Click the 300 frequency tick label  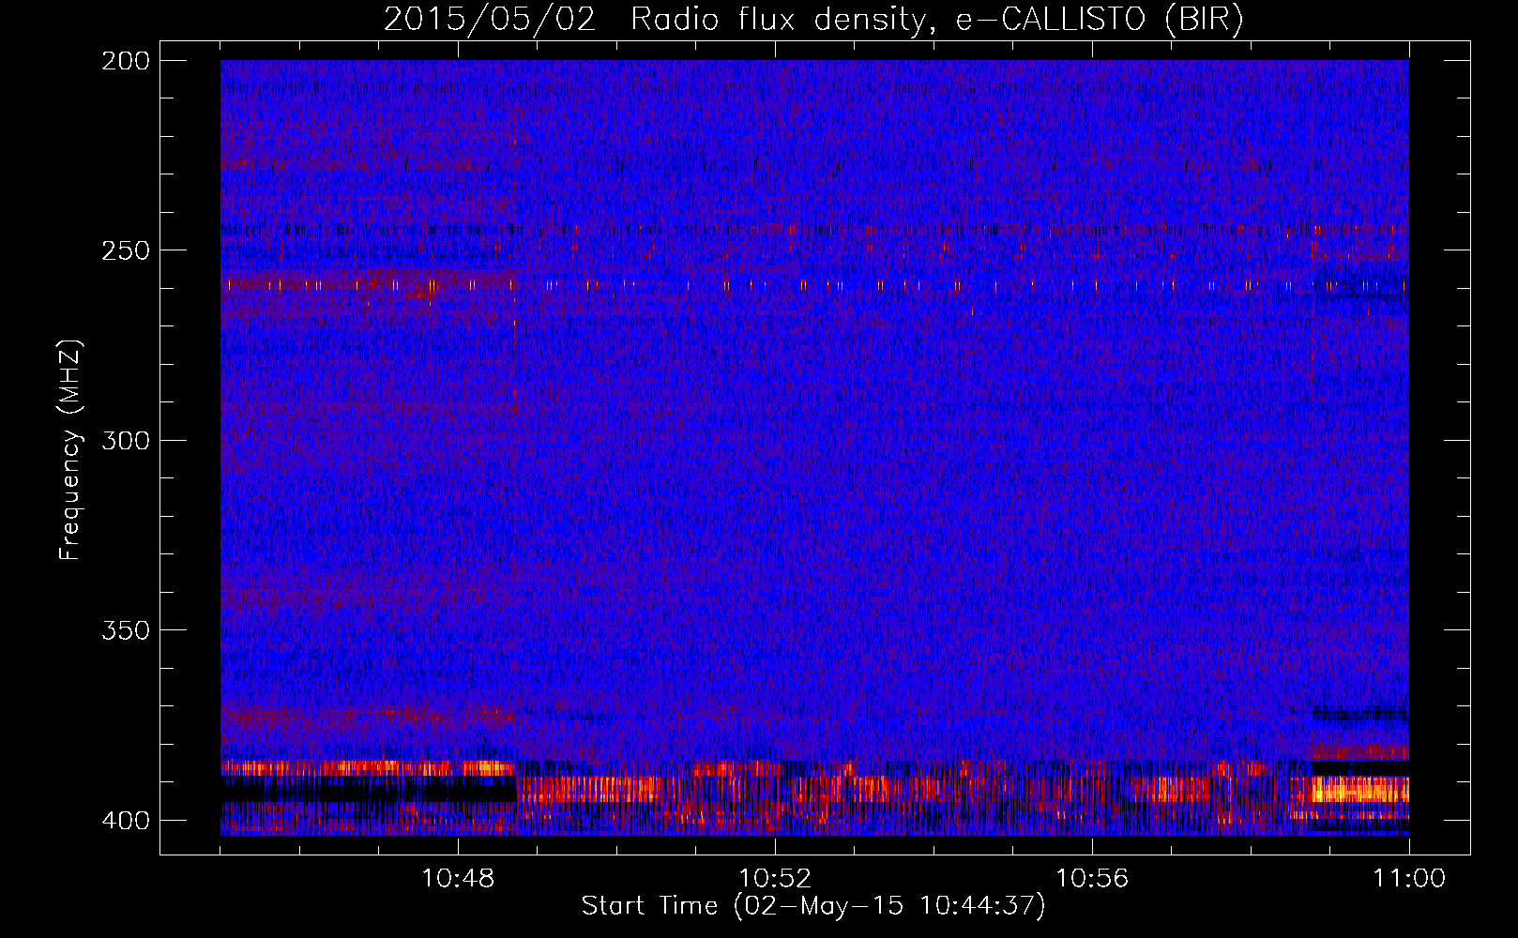(125, 440)
